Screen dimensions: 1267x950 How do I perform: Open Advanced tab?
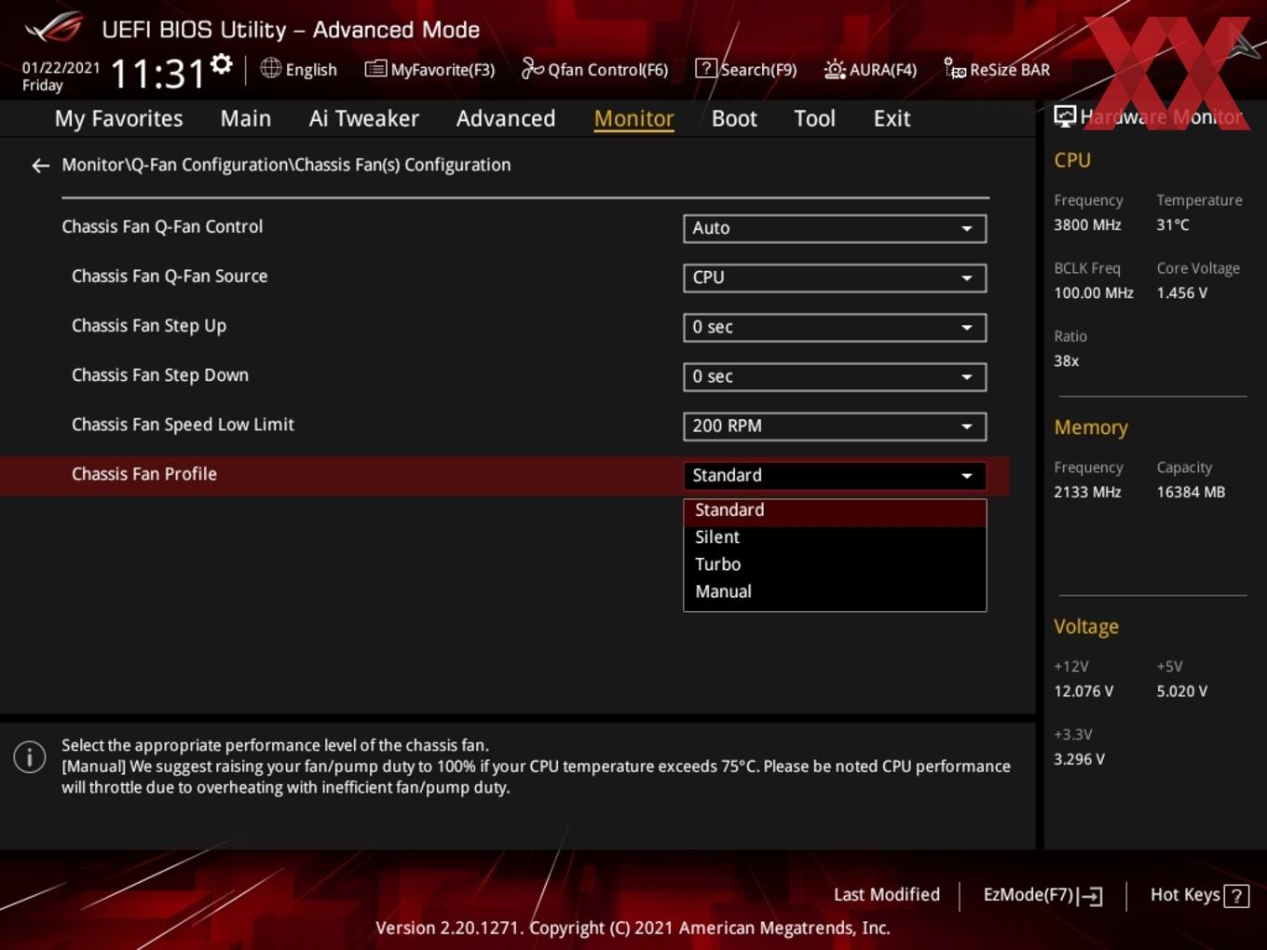click(506, 118)
